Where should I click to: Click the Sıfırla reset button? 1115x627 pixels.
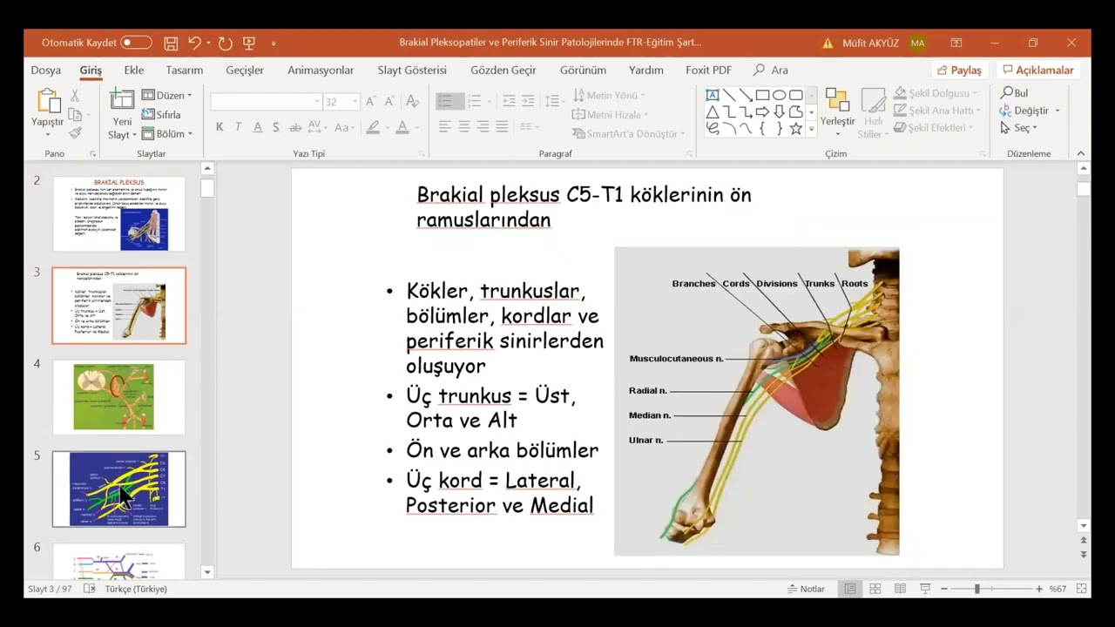pyautogui.click(x=161, y=114)
